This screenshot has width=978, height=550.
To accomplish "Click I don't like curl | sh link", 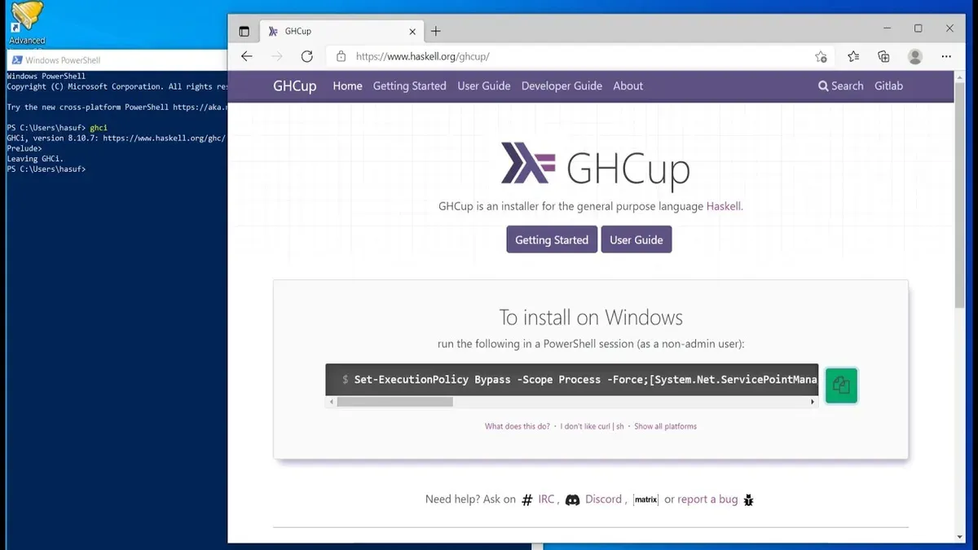I will [x=593, y=426].
